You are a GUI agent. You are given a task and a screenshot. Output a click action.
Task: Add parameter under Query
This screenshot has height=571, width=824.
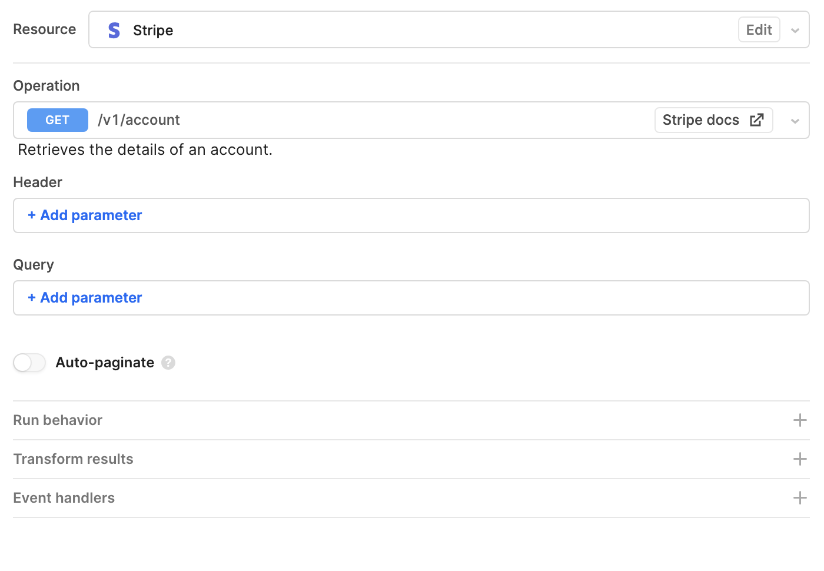click(x=85, y=298)
